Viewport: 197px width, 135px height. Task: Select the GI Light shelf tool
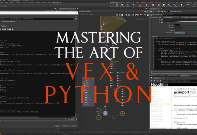coord(163,5)
